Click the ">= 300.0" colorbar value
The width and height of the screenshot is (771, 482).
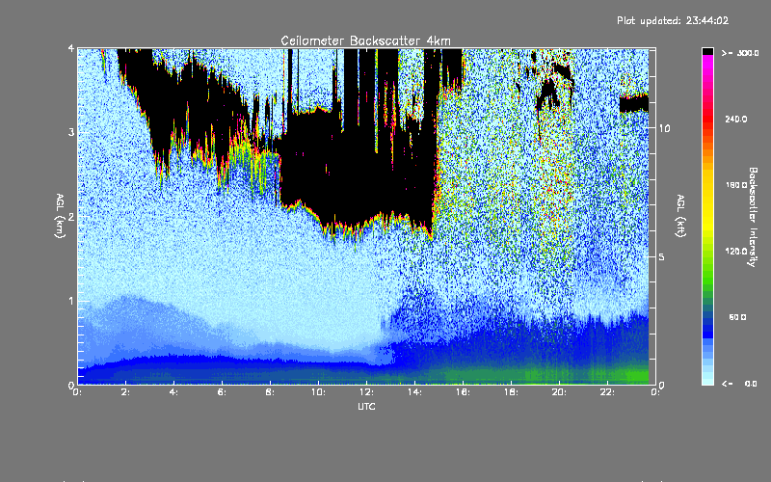click(740, 53)
